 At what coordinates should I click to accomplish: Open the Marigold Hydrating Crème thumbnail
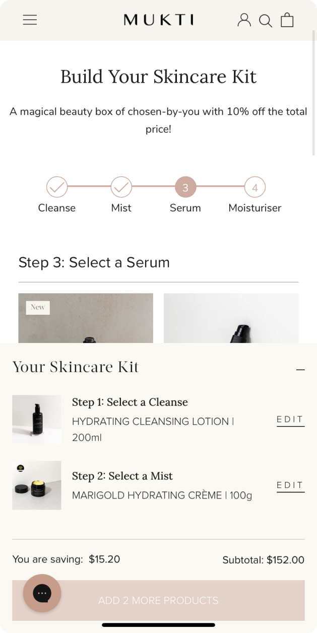tap(37, 485)
